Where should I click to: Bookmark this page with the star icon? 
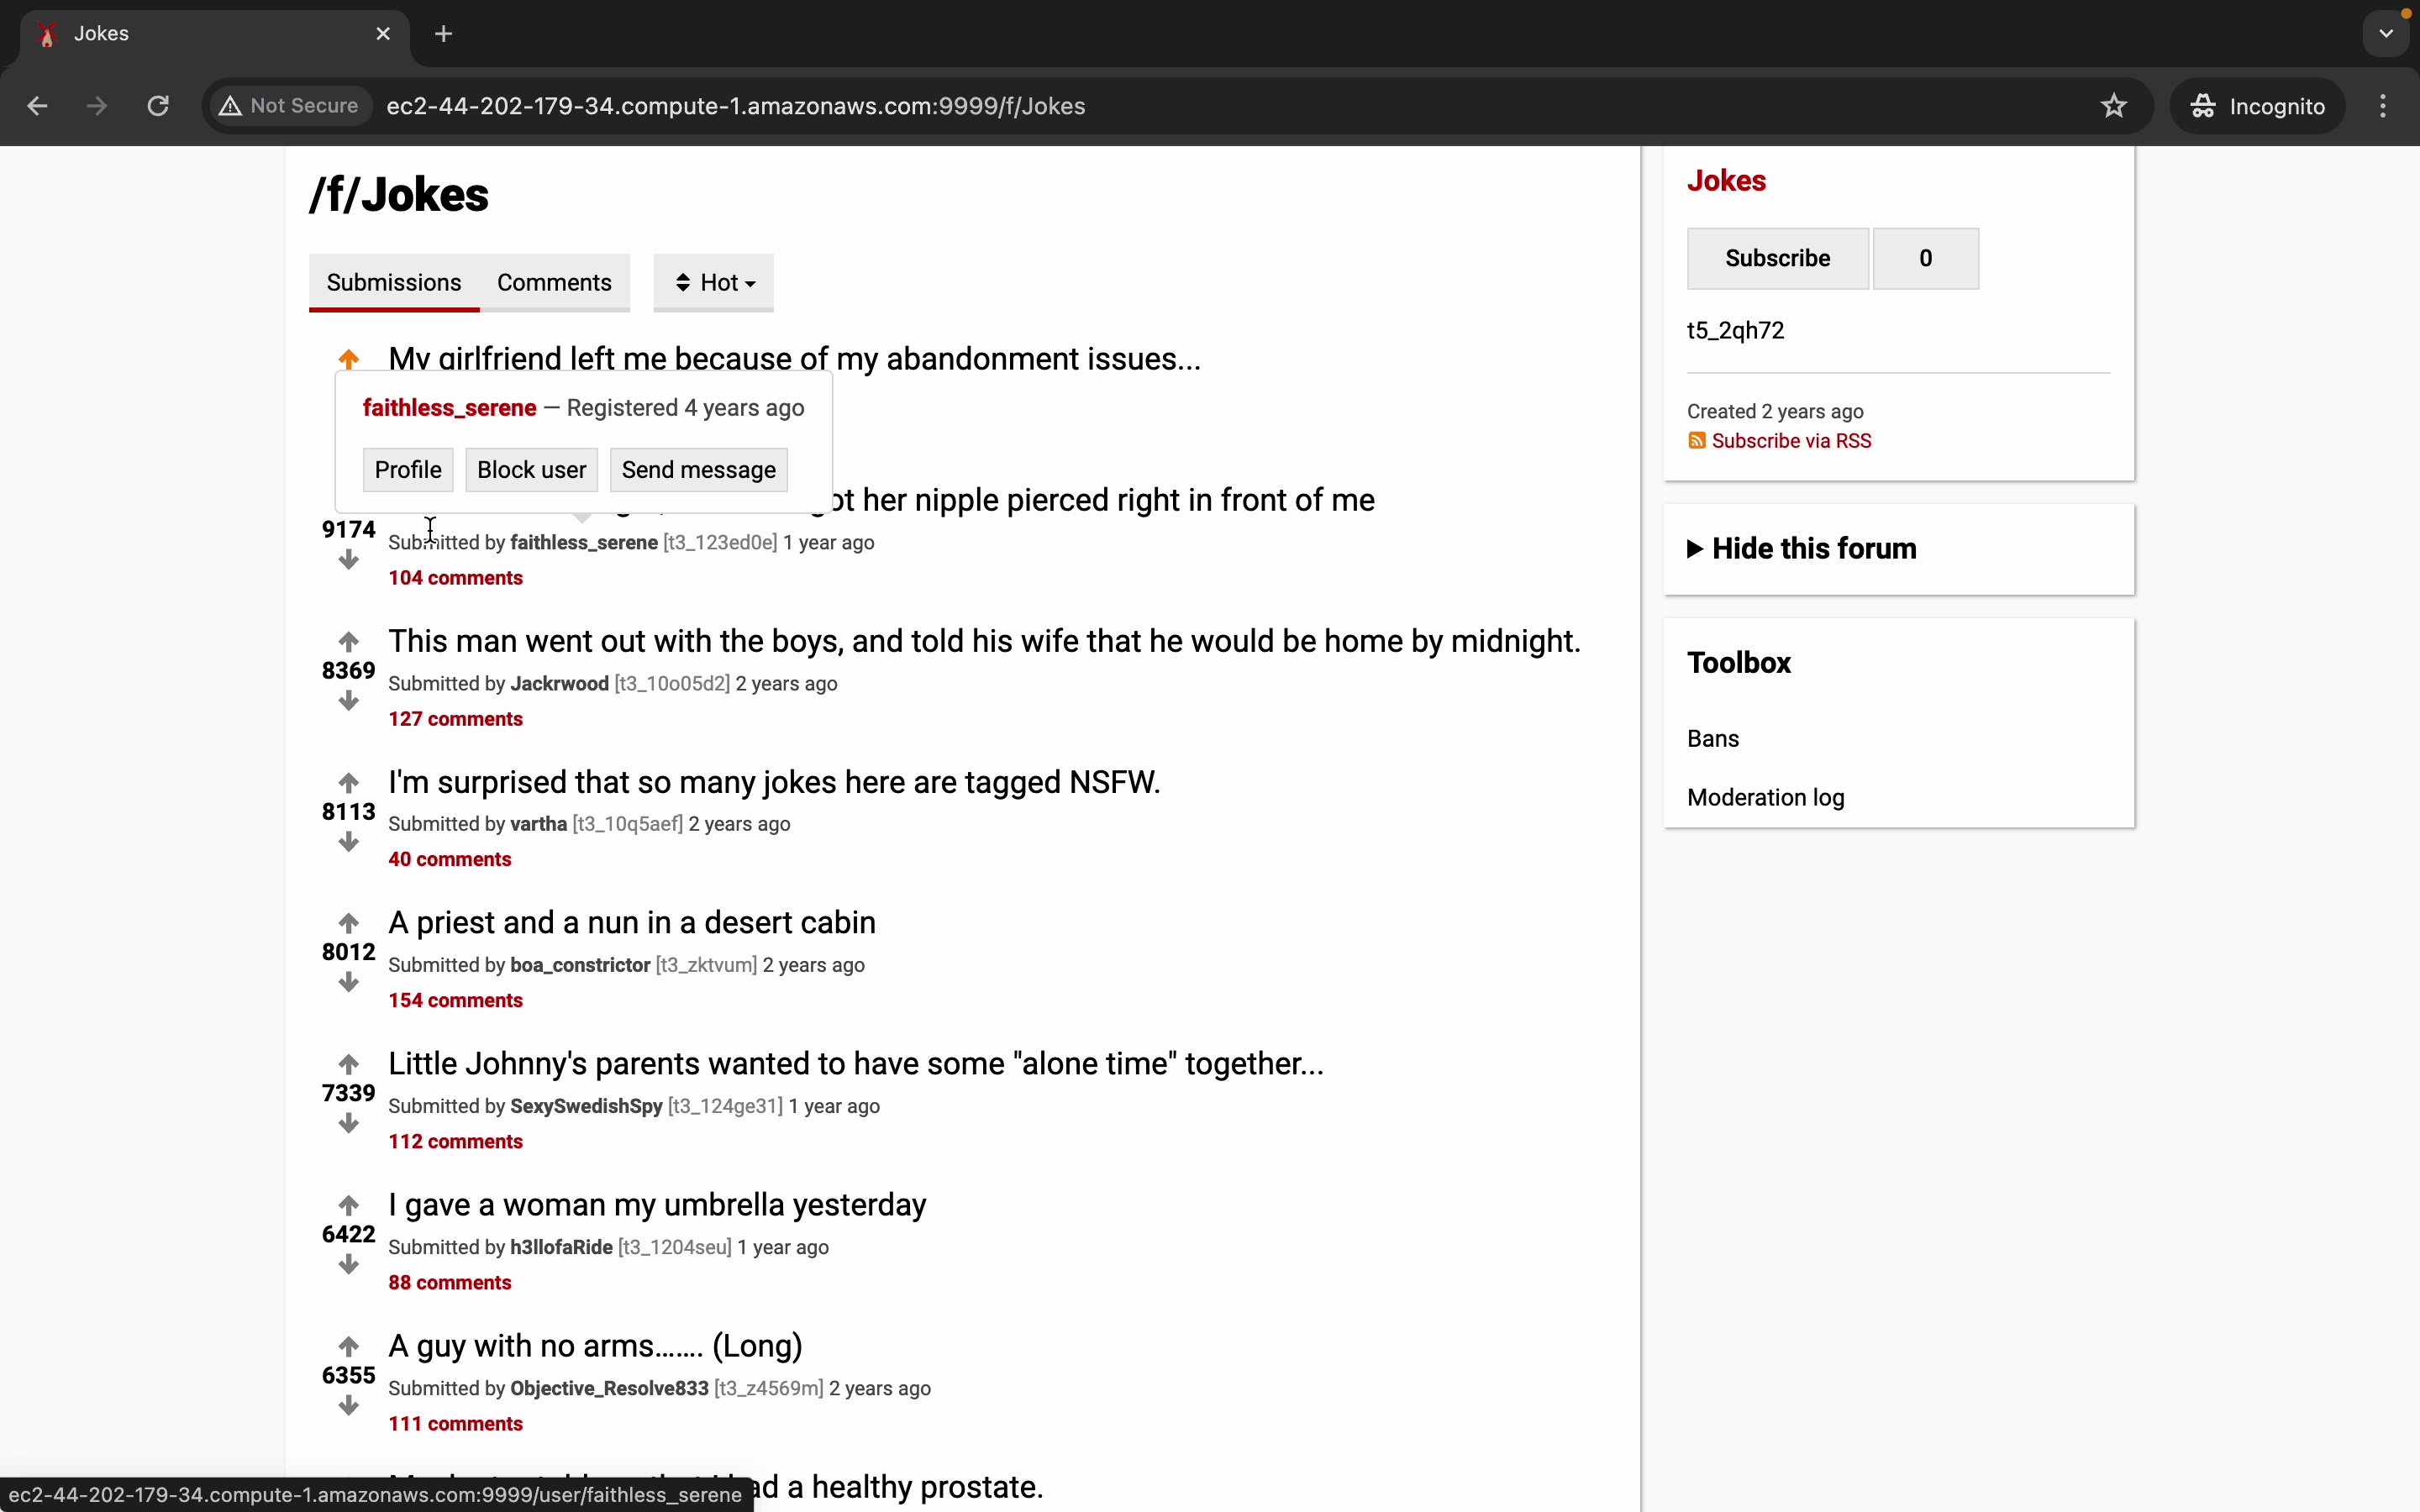point(2113,106)
